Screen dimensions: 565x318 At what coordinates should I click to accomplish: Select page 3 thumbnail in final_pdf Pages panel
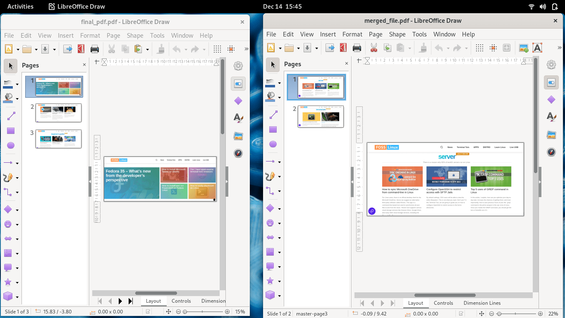click(x=58, y=139)
